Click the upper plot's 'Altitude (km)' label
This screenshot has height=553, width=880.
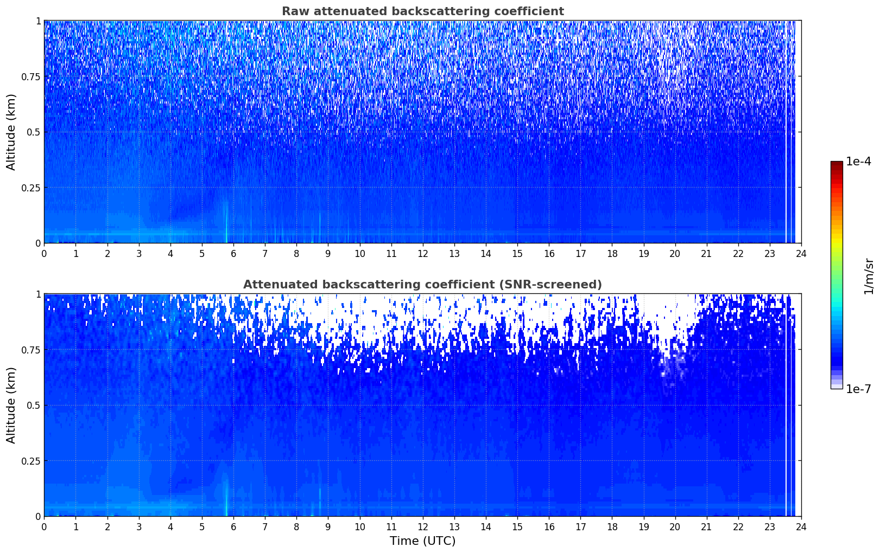tap(11, 132)
